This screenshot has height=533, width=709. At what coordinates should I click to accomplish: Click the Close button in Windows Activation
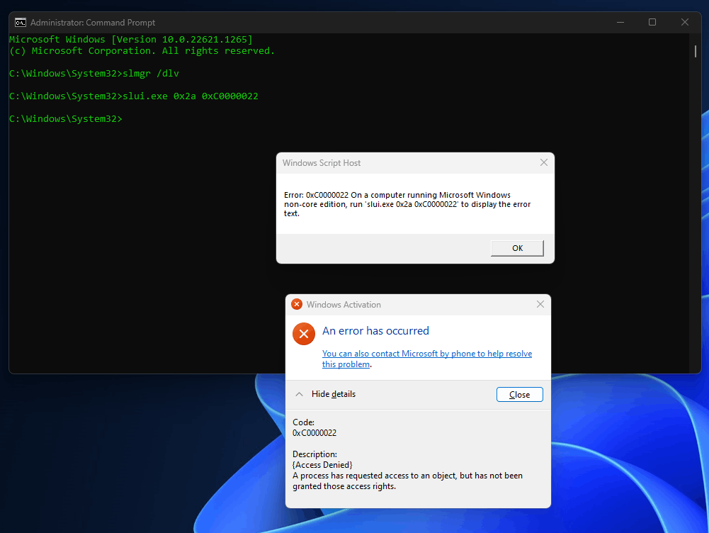[520, 395]
